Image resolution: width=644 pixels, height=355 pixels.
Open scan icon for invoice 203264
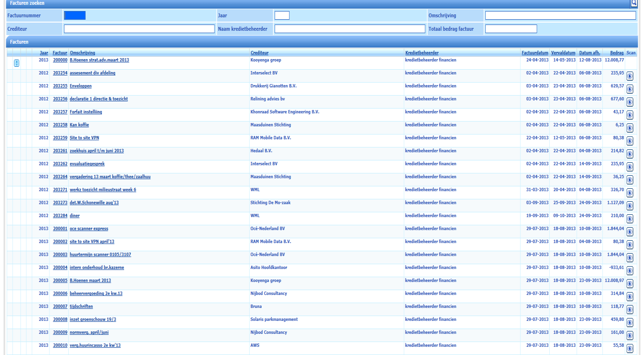tap(630, 180)
